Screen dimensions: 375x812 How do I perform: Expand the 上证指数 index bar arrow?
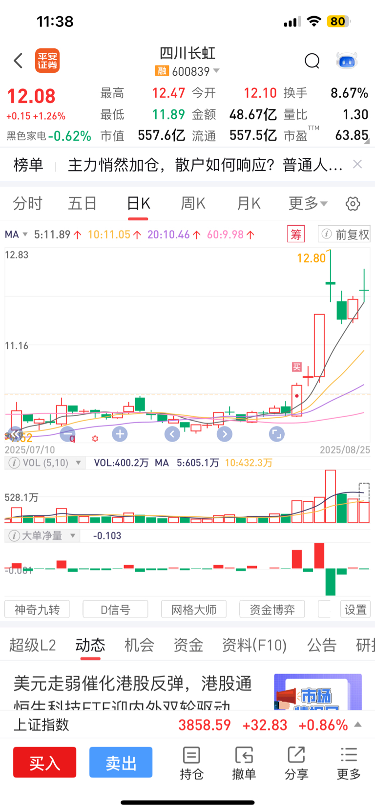[x=358, y=725]
